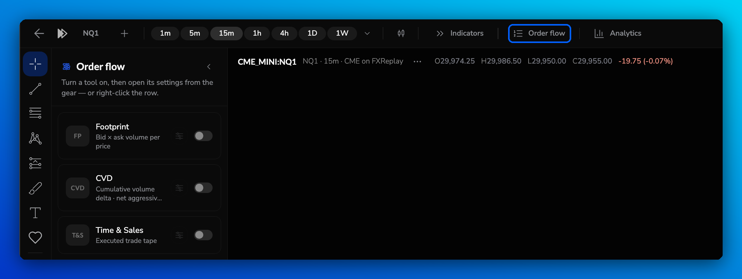The image size is (742, 279).
Task: Click the replay fast-forward icon
Action: point(62,33)
